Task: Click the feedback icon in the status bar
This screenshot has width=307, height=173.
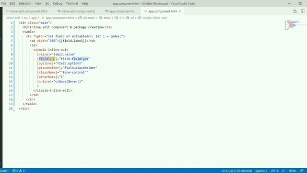Action: click(302, 171)
